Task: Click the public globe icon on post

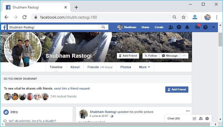Action: pyautogui.click(x=112, y=116)
